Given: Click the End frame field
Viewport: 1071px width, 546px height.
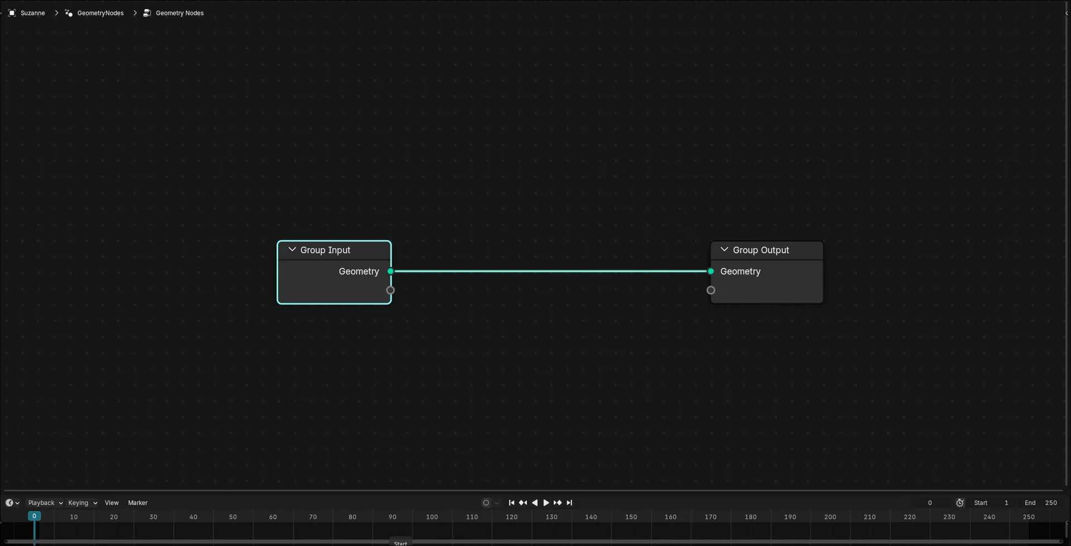Looking at the screenshot, I should [1040, 503].
